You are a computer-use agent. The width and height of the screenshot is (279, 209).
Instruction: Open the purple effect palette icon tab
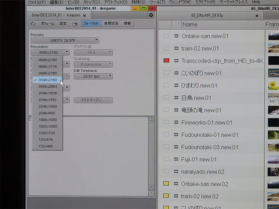pos(75,24)
